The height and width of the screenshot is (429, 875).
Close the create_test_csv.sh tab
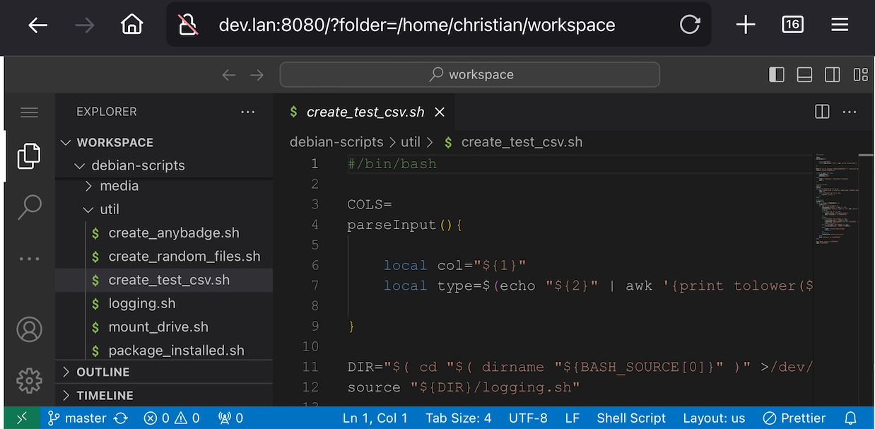tap(440, 112)
